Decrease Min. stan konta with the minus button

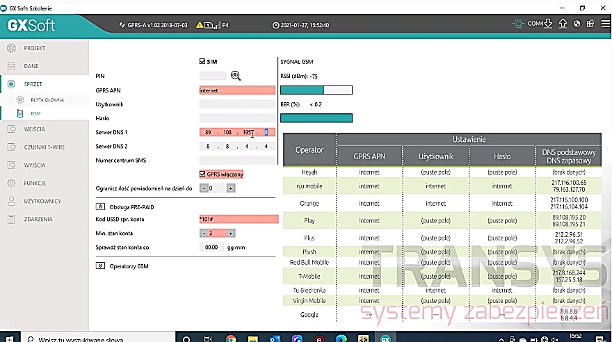point(203,233)
